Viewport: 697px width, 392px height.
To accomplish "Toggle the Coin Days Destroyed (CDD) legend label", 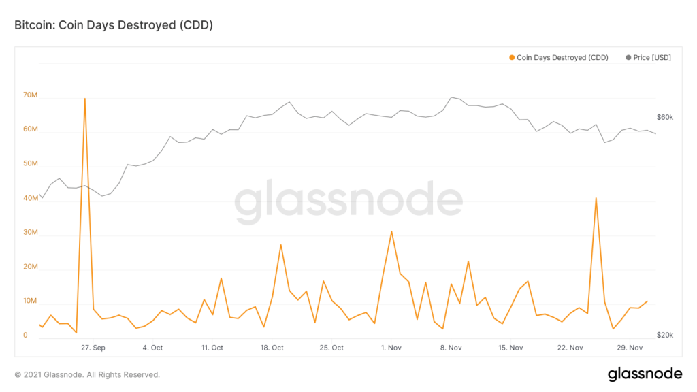I will (x=562, y=58).
